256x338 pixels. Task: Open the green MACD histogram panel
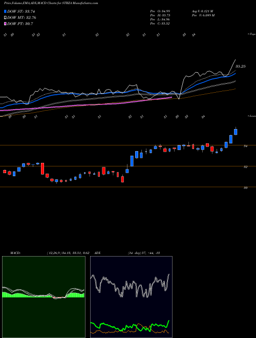tap(44, 297)
